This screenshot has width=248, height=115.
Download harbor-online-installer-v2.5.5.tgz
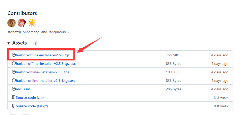(43, 72)
